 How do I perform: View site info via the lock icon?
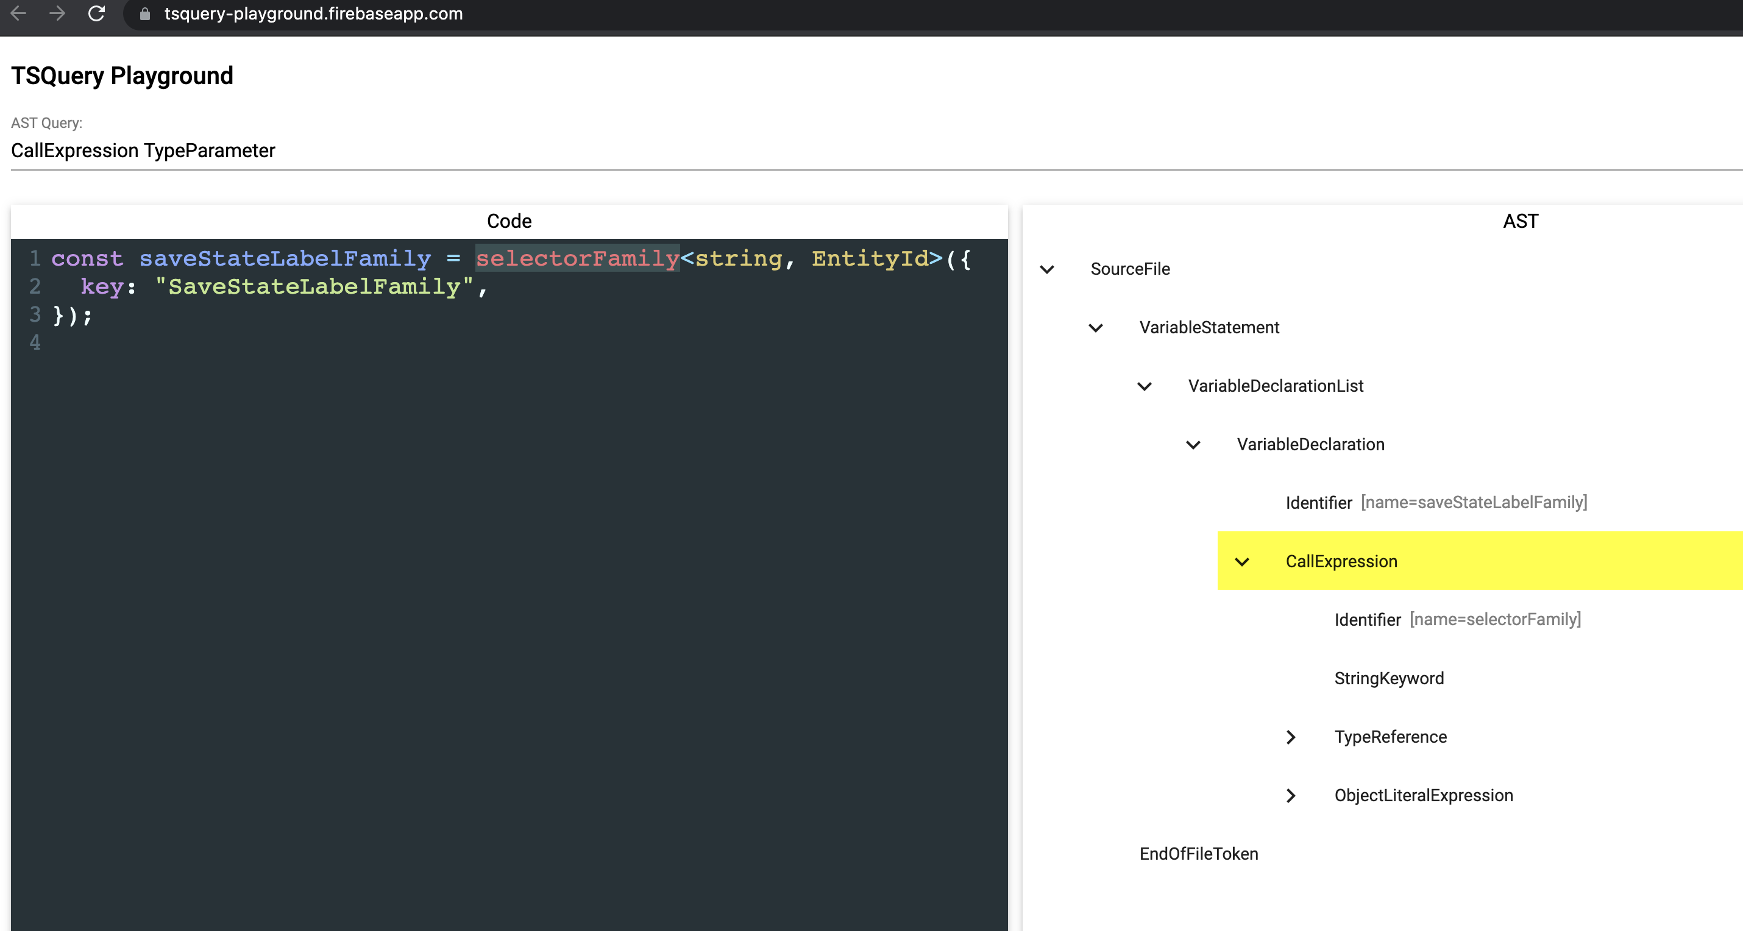click(x=145, y=13)
